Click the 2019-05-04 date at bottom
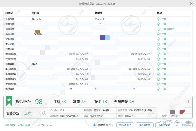196x131 pixels. [45, 125]
